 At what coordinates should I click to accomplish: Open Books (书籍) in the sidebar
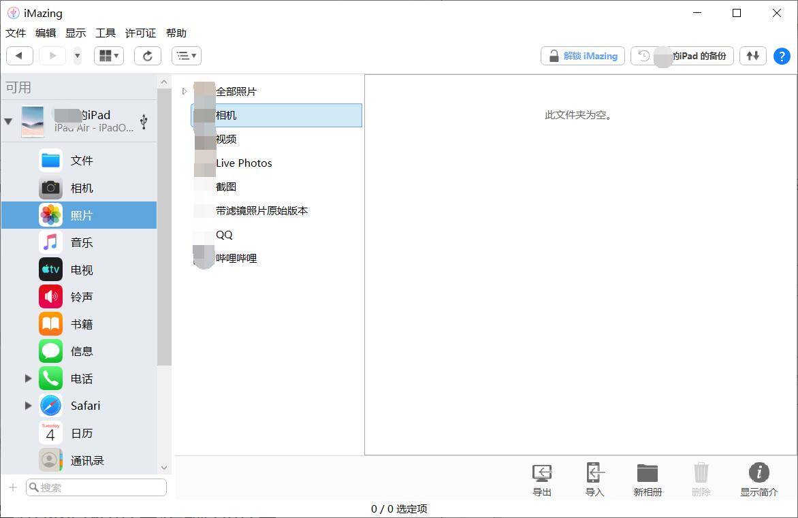click(81, 324)
